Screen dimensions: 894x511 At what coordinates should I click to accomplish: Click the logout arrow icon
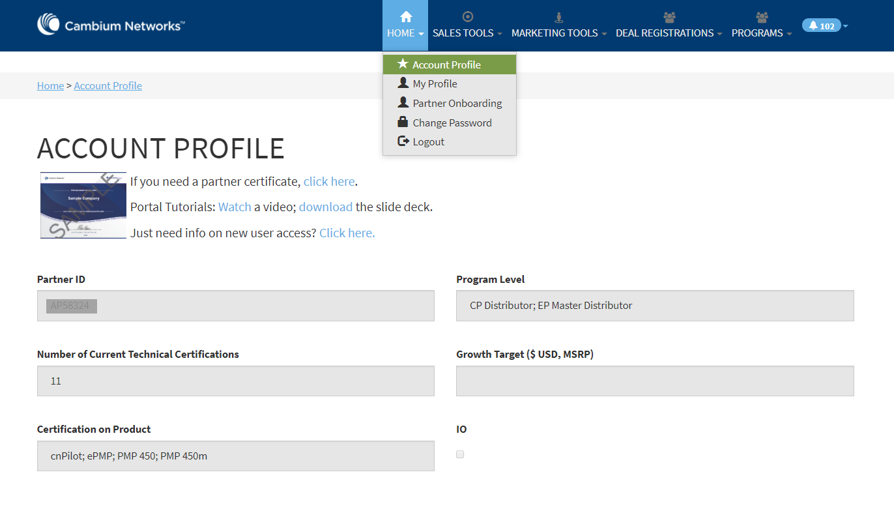pos(403,141)
